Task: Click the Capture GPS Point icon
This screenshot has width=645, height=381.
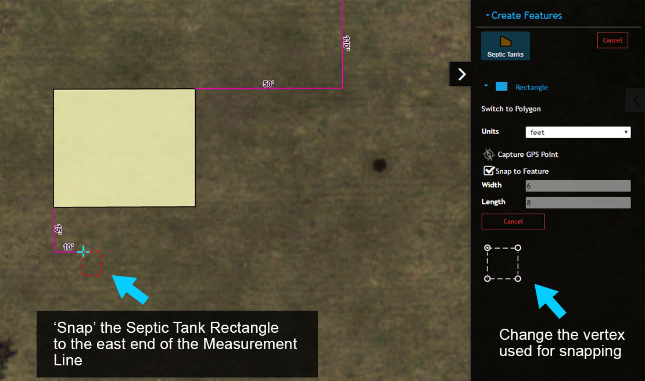Action: (x=489, y=154)
